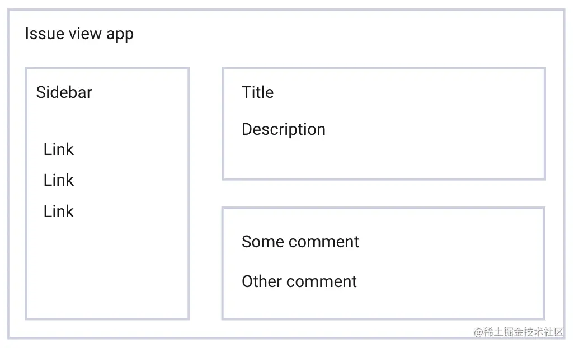
Task: Click the gap between Sidebar and Title panels
Action: pyautogui.click(x=206, y=193)
